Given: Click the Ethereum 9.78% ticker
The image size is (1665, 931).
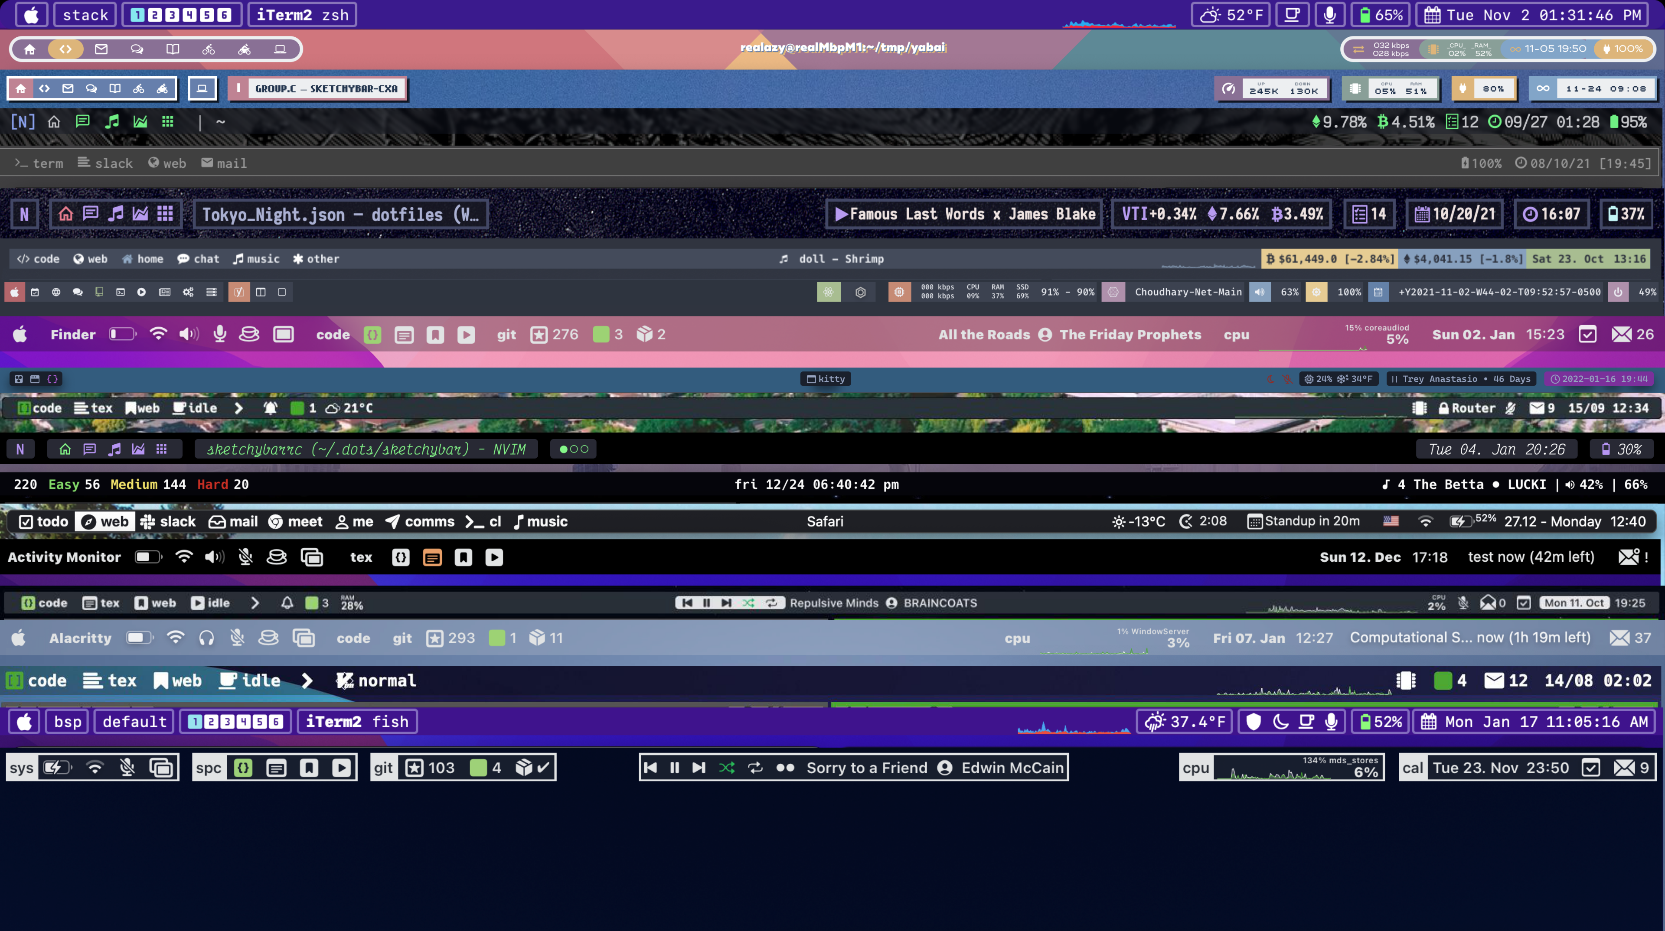Looking at the screenshot, I should 1339,122.
